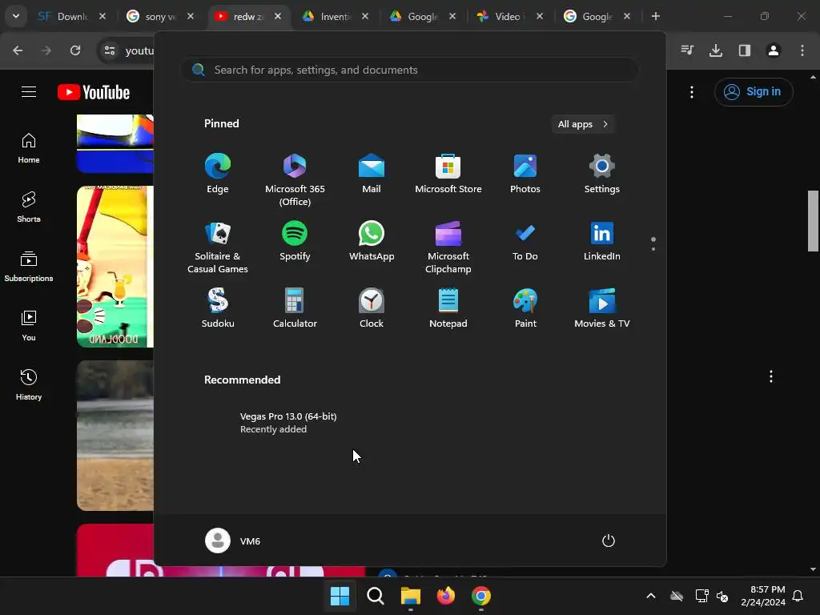Open a new Chrome tab
The image size is (820, 615).
655,17
